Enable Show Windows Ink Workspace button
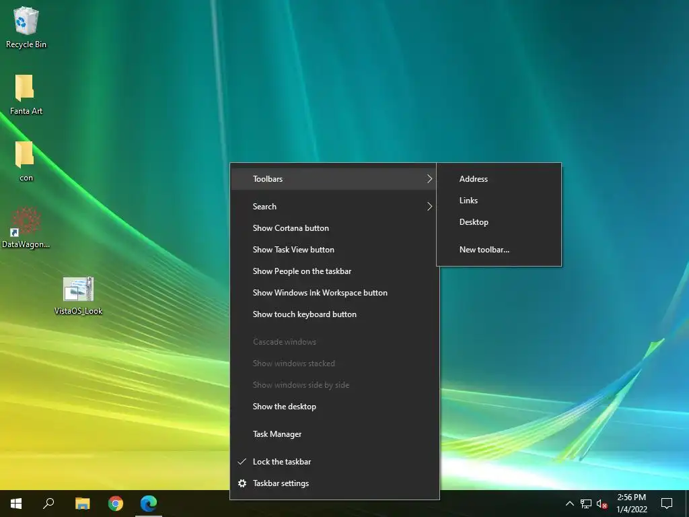689x517 pixels. click(x=335, y=293)
